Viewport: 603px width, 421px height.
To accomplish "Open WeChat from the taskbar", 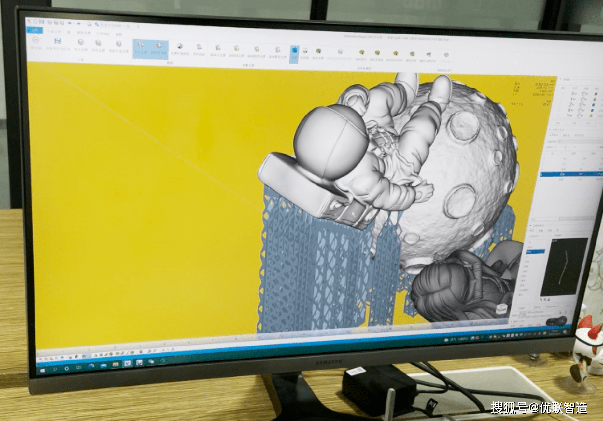I will (x=151, y=361).
